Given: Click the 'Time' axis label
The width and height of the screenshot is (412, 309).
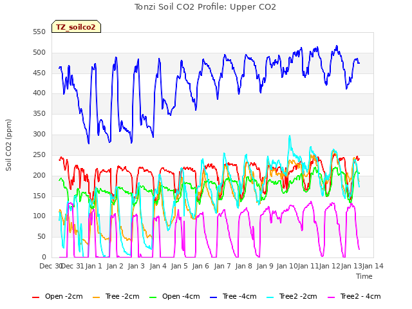Looking at the screenshot, I should click(364, 276).
